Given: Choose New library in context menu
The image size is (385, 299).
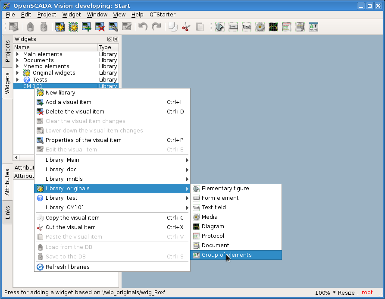Looking at the screenshot, I should 113,93.
